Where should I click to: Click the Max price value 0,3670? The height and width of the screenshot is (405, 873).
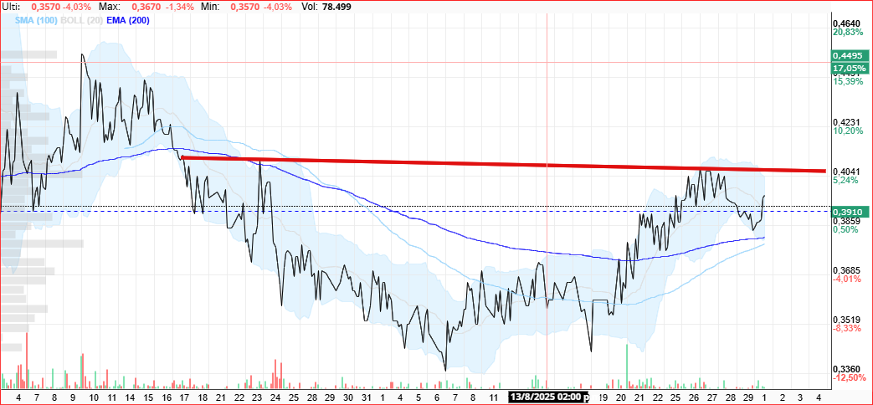[146, 7]
